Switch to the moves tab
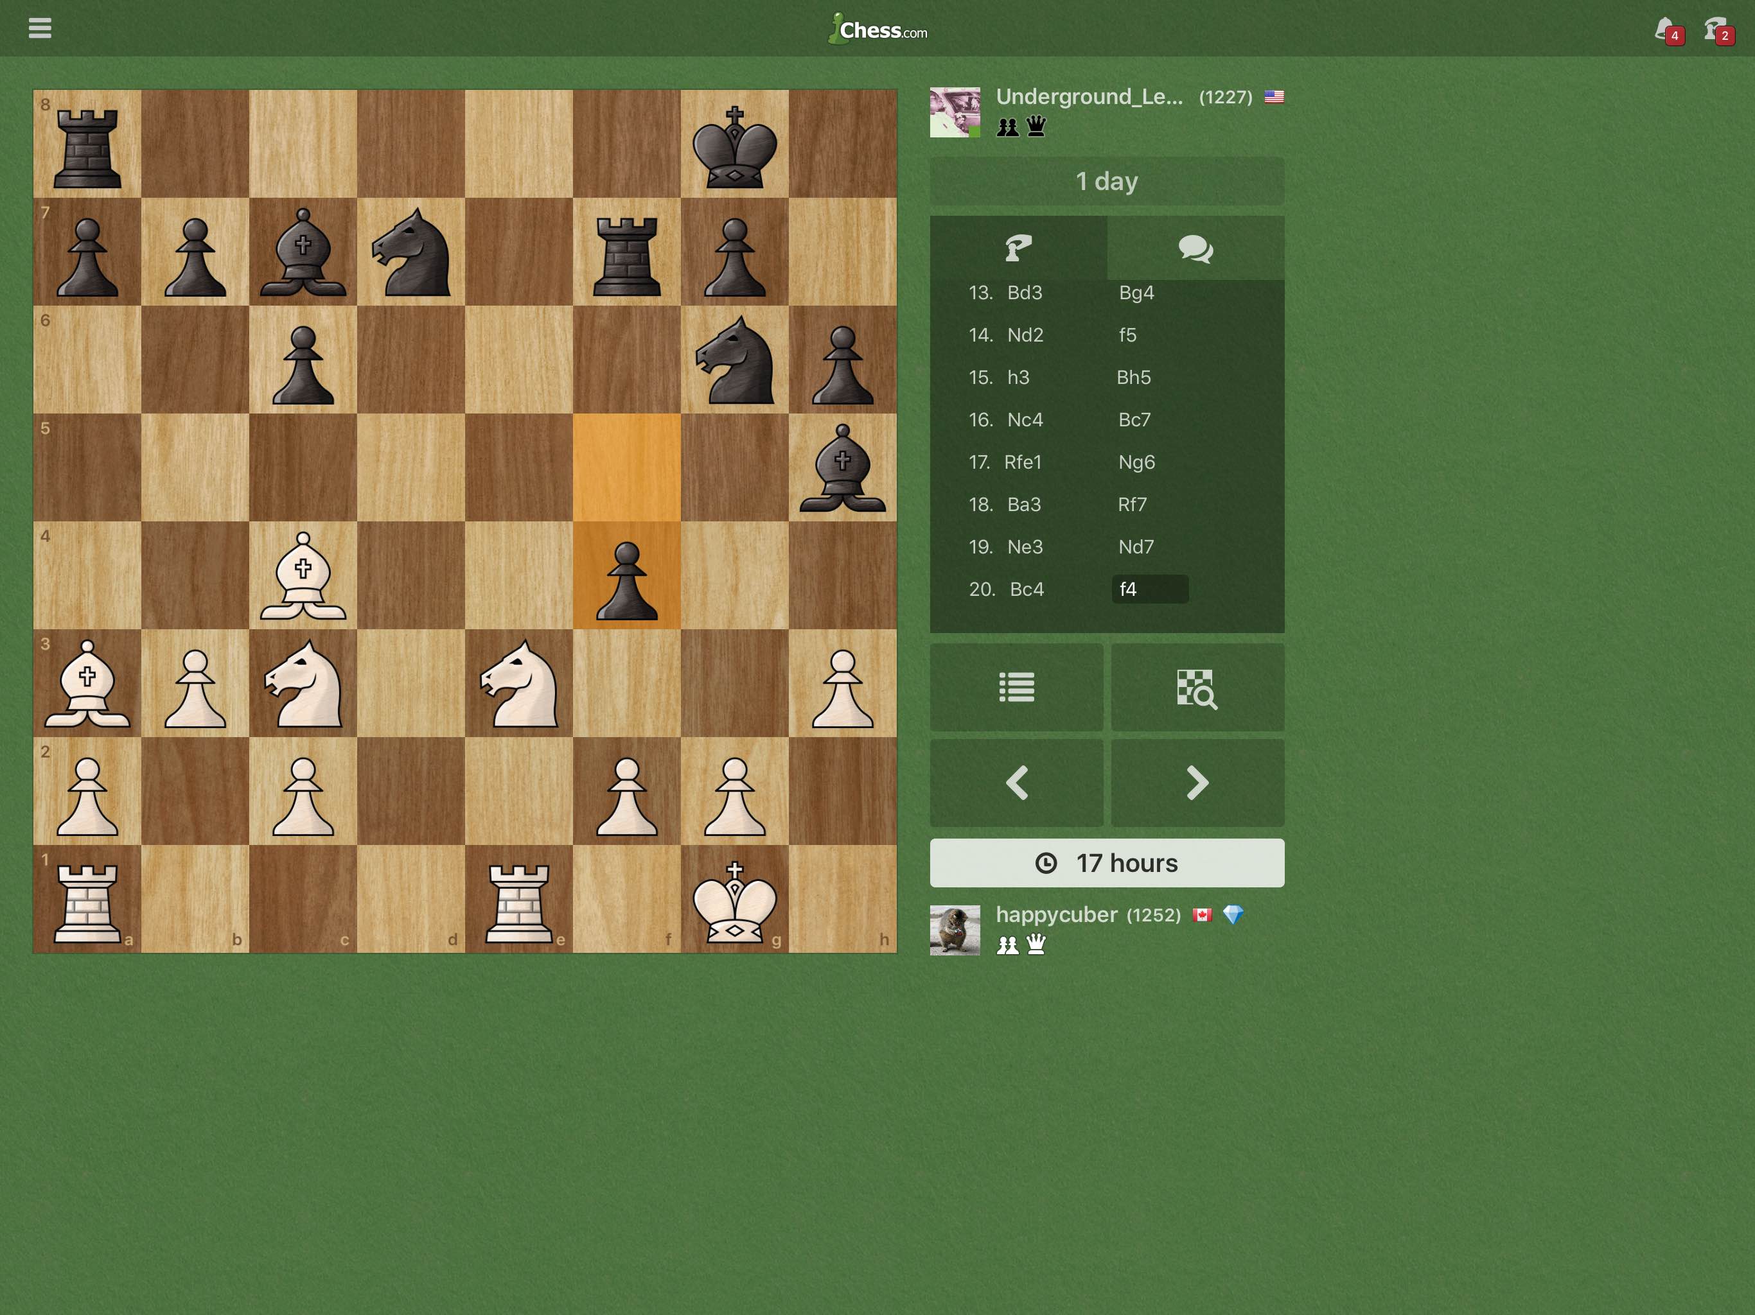Screen dimensions: 1755x1315 click(x=1018, y=248)
